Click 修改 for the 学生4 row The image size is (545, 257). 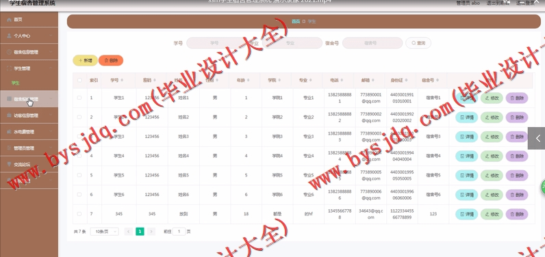492,156
